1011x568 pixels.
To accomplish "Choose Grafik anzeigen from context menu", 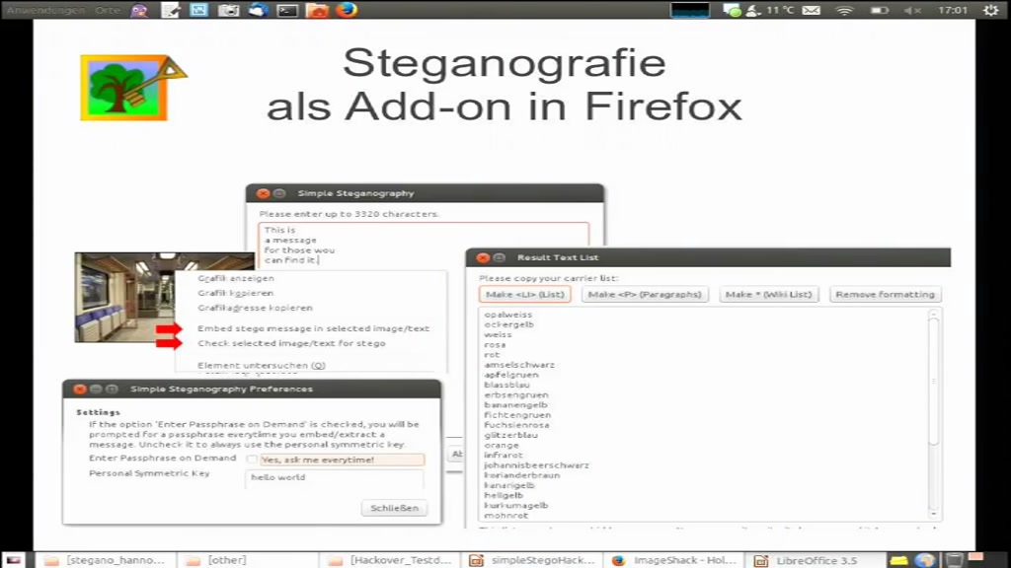I will pos(236,278).
